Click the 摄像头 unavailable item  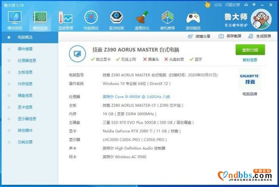coord(151,60)
